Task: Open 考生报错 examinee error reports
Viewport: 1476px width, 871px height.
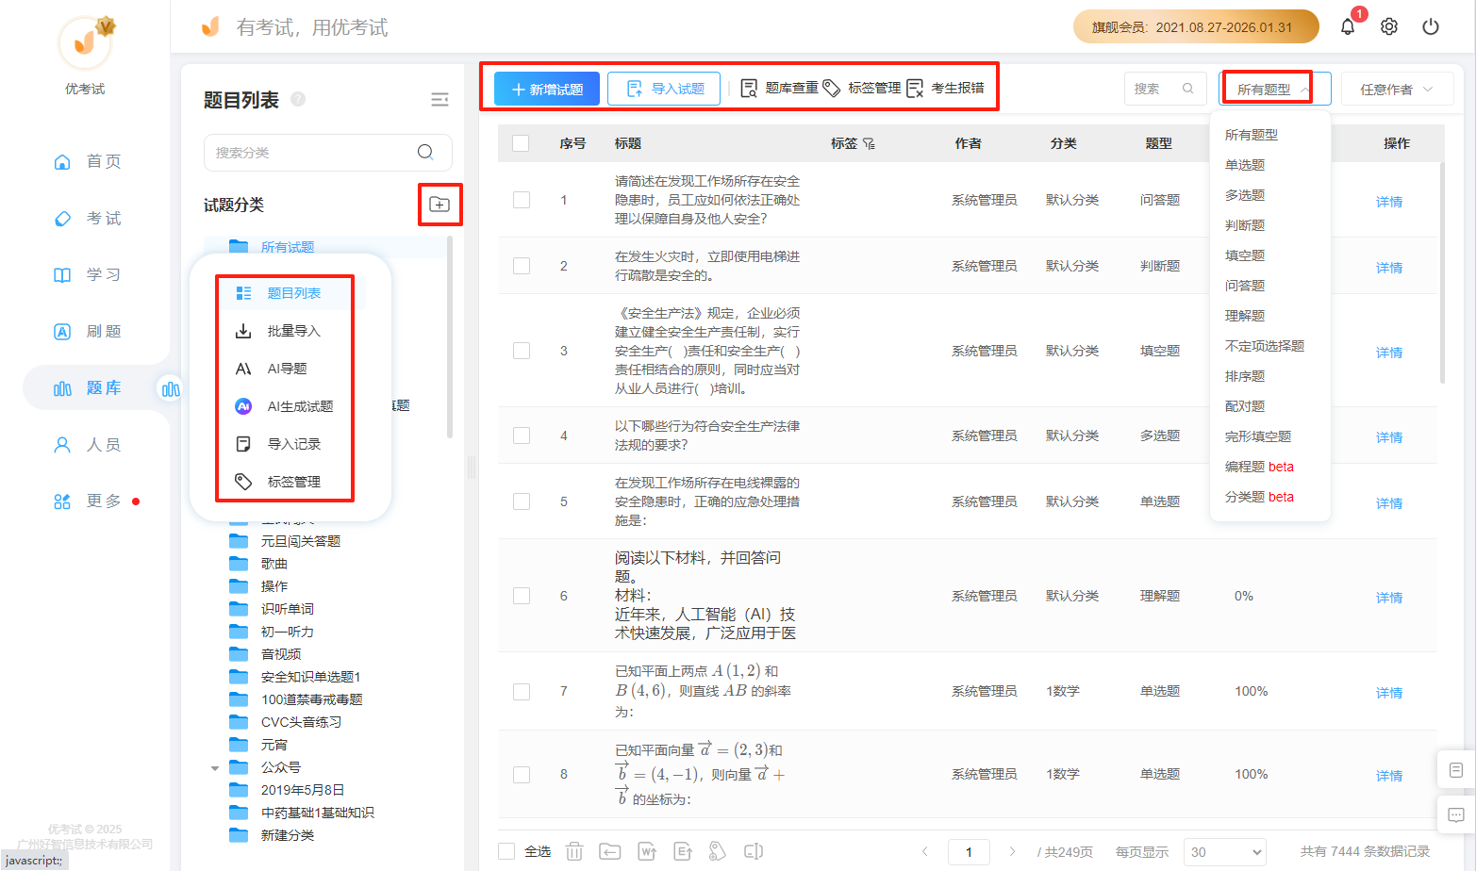Action: pos(946,88)
